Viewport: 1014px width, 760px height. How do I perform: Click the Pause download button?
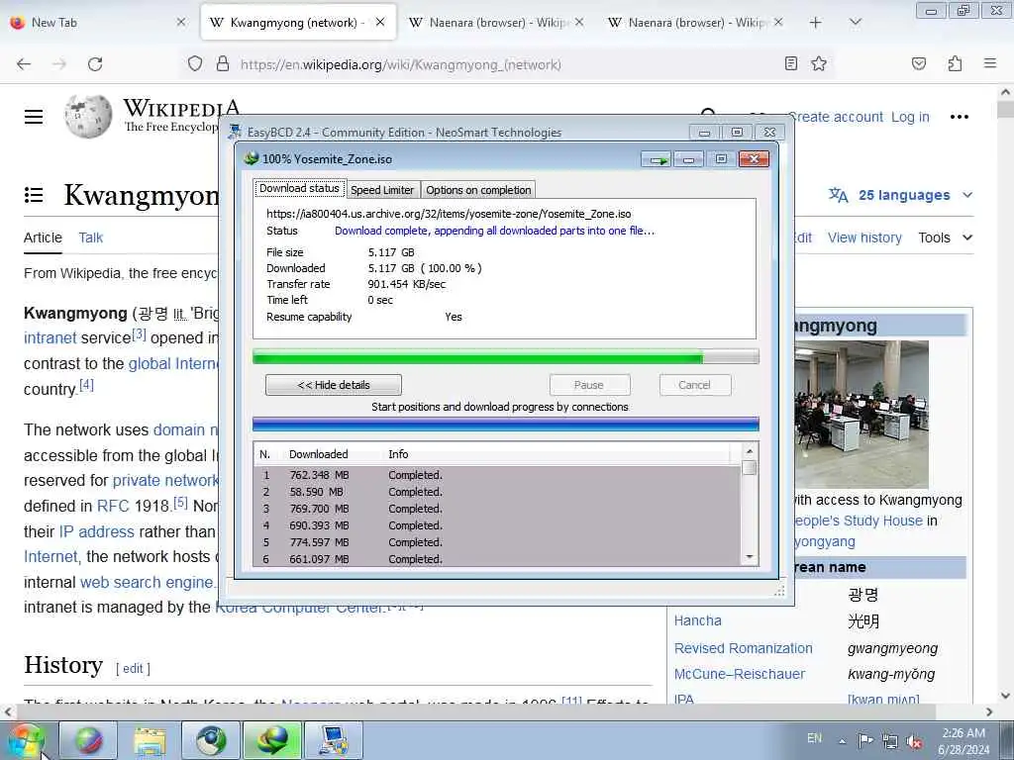click(x=589, y=385)
